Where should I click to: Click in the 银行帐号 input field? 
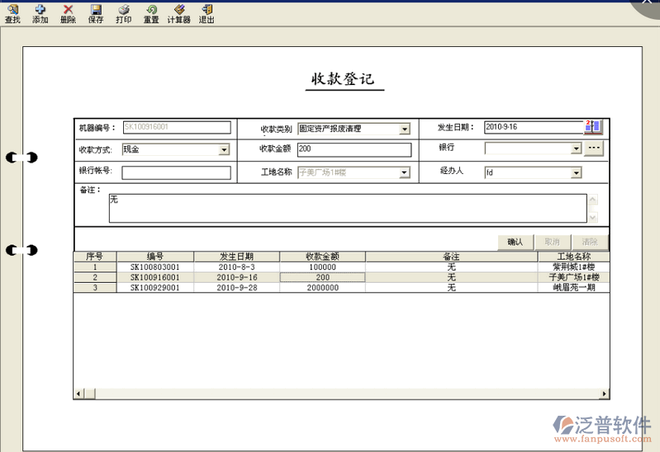point(176,172)
